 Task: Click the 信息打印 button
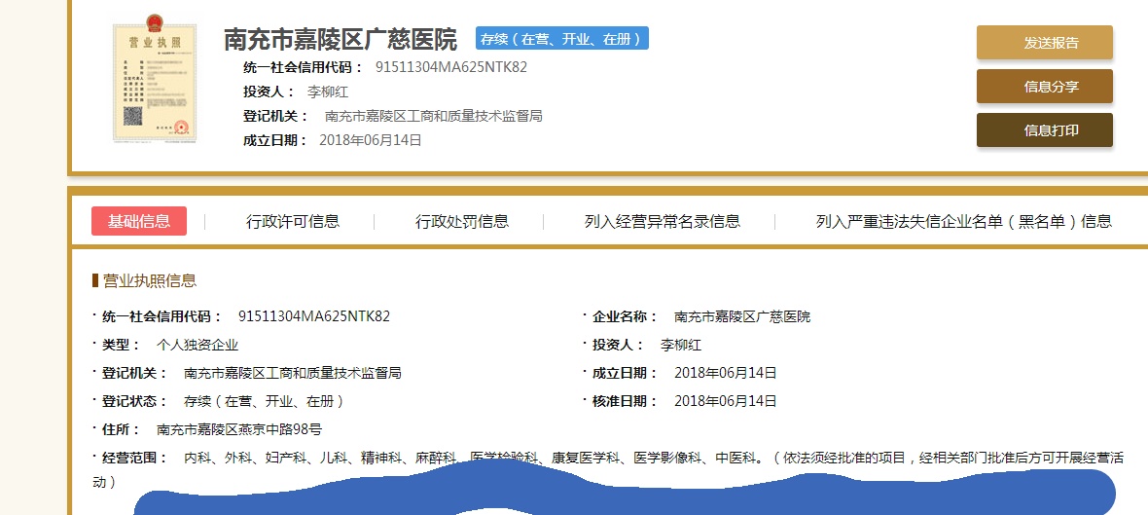[1044, 130]
